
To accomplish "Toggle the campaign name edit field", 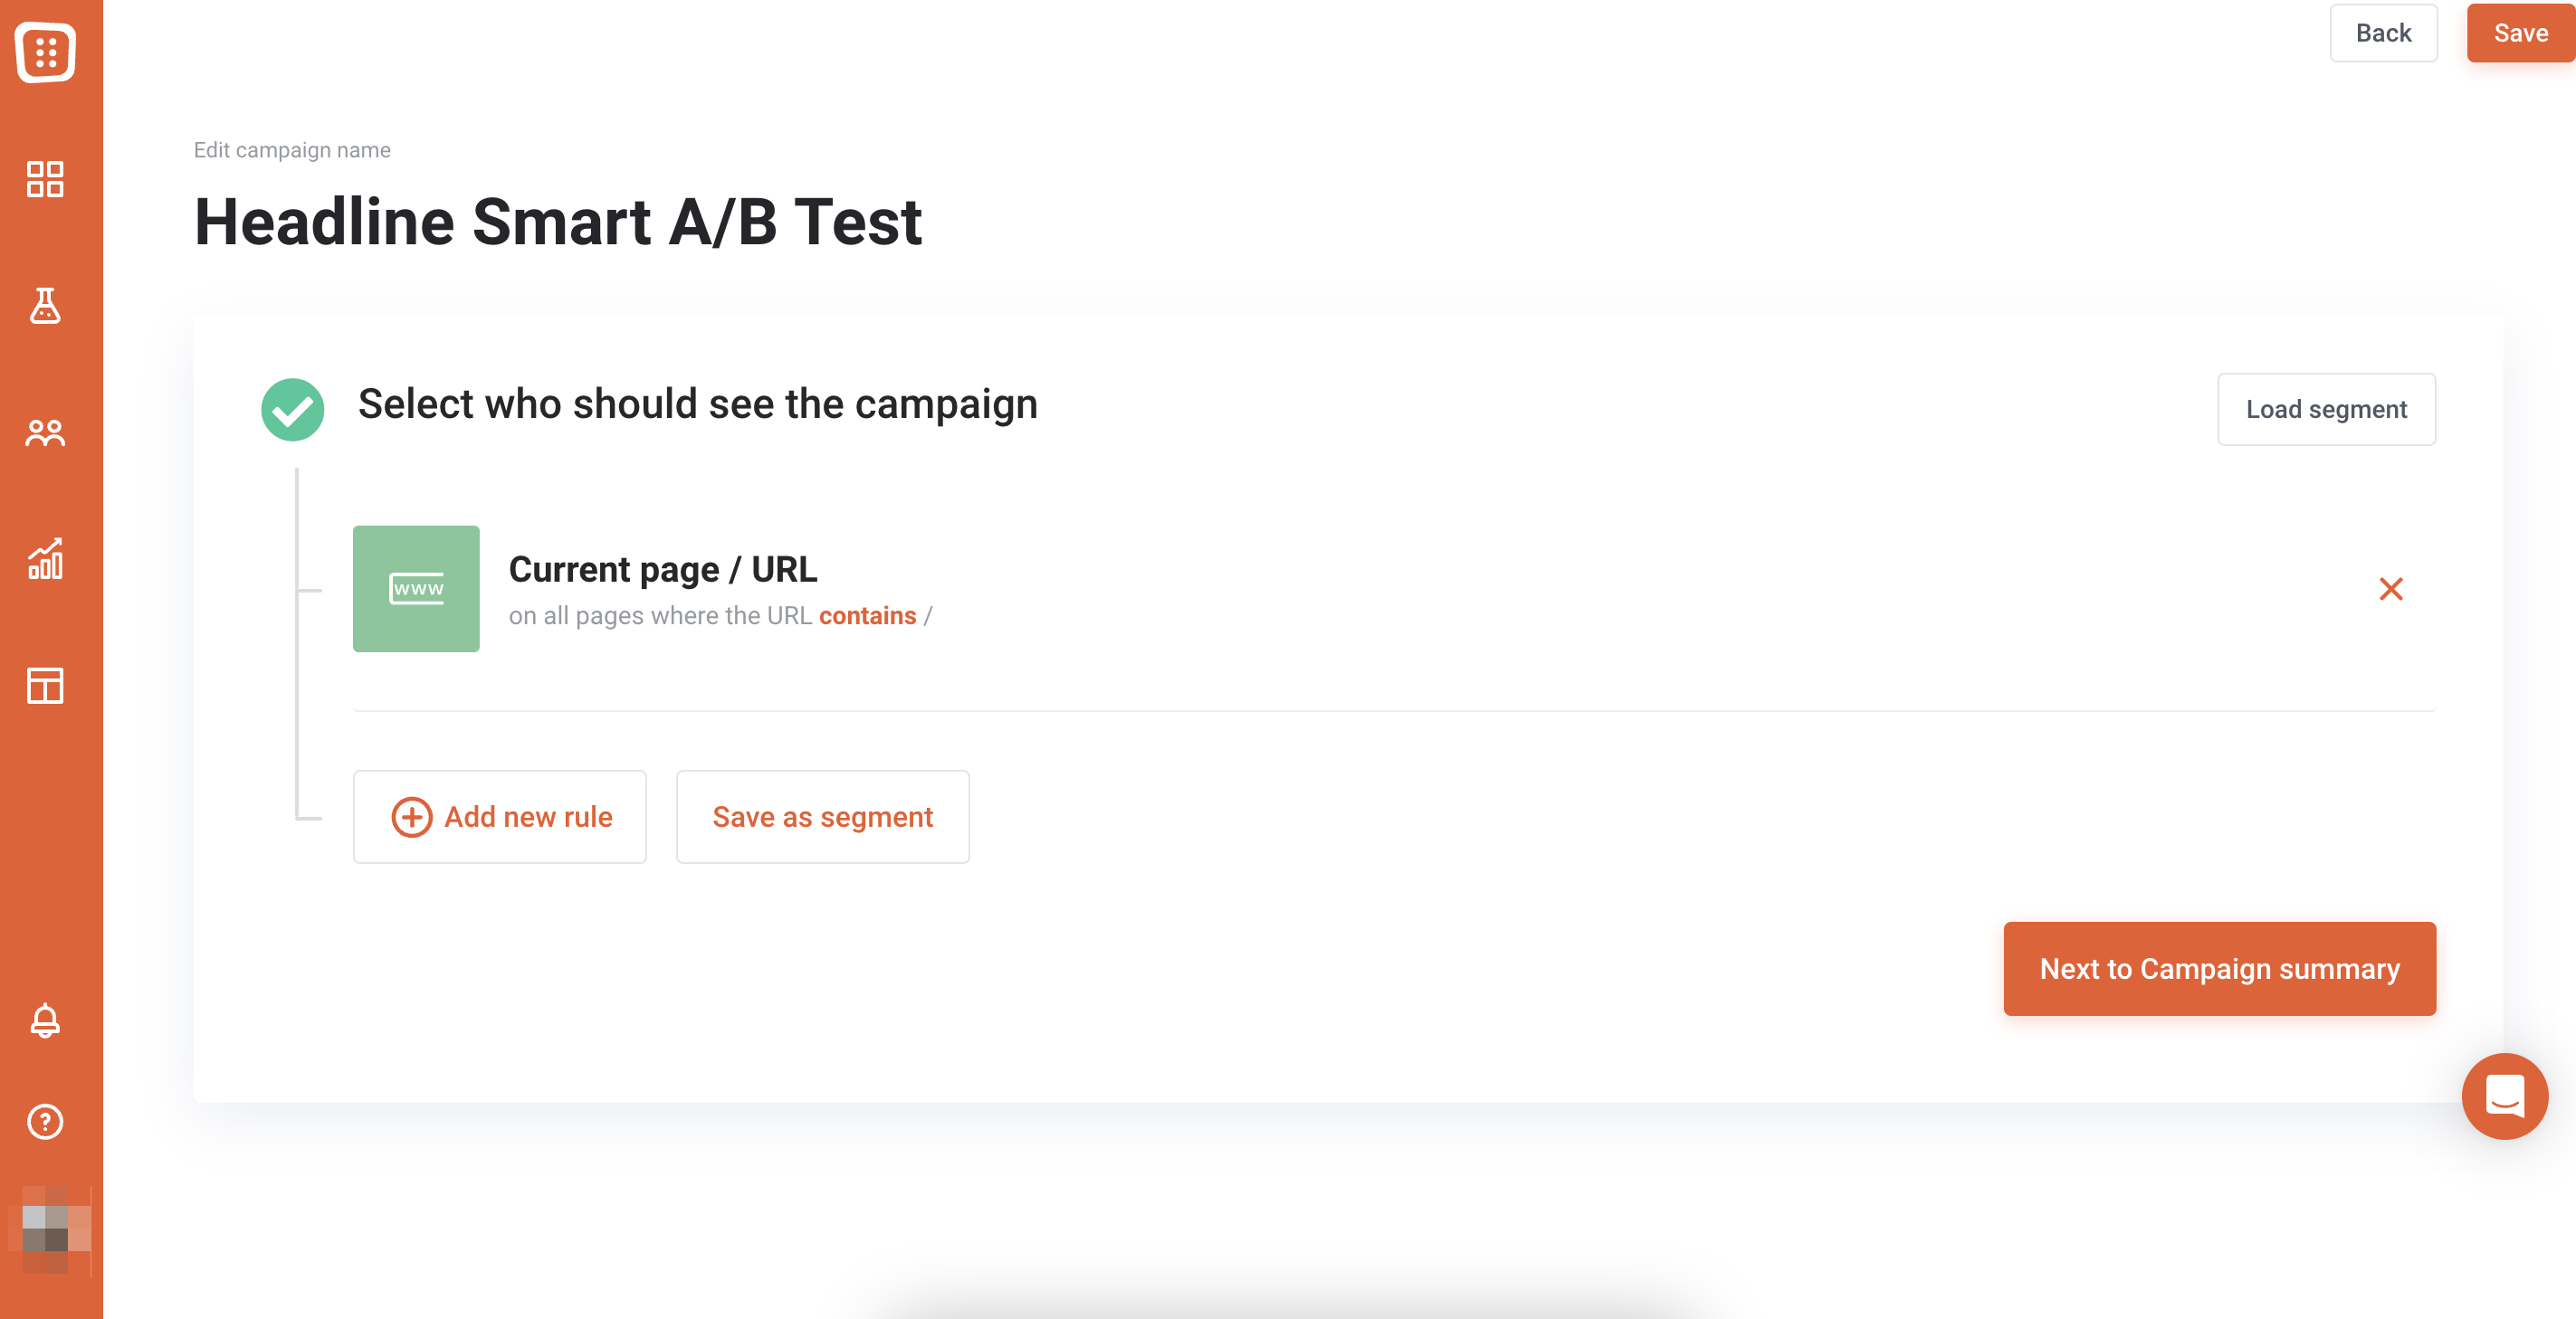I will (x=292, y=150).
